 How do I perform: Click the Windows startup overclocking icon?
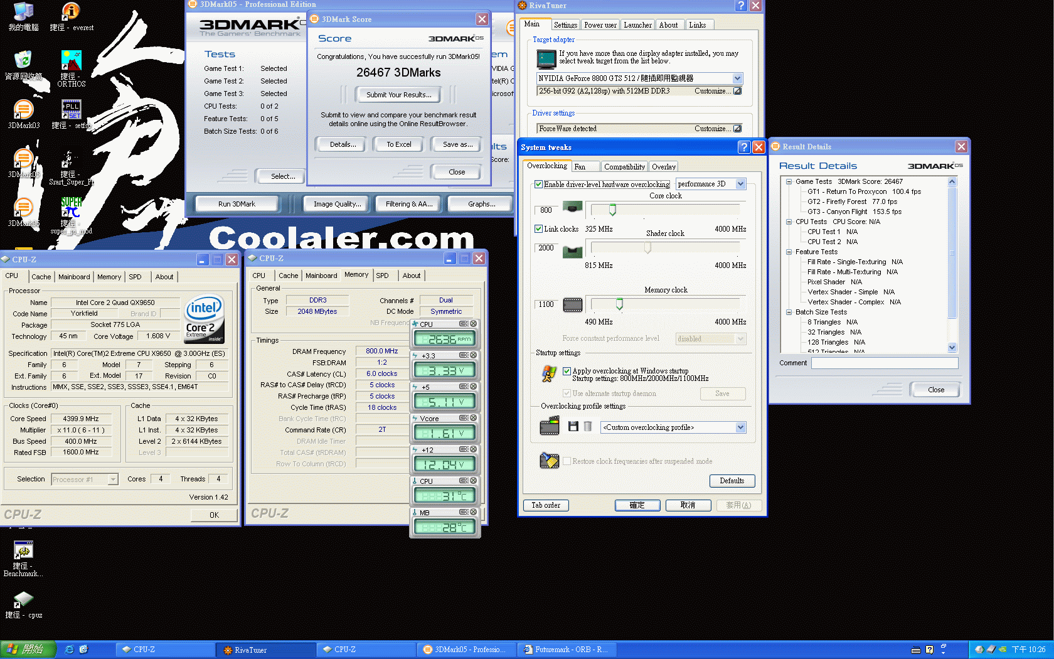(x=549, y=374)
